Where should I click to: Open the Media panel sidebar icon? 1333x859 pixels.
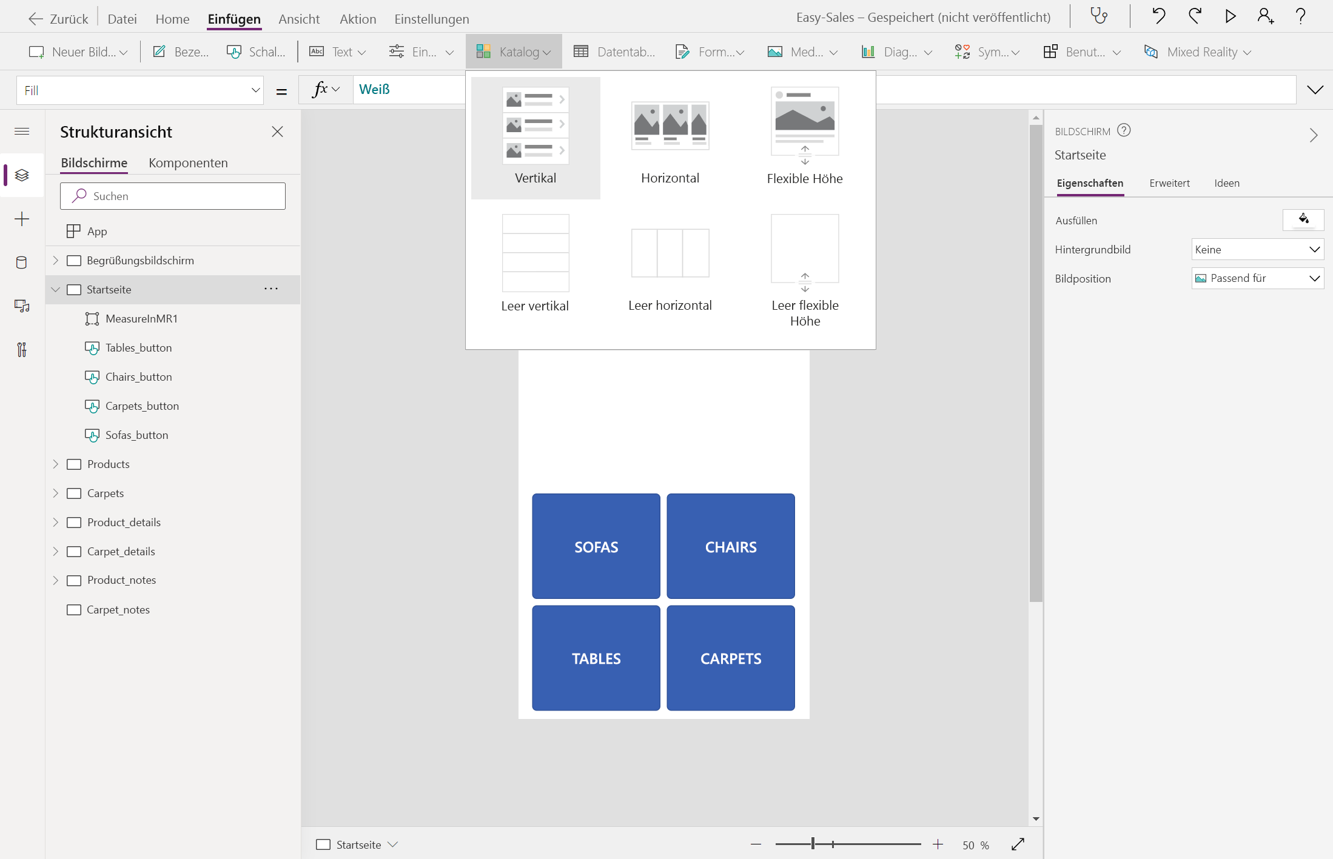(x=22, y=306)
